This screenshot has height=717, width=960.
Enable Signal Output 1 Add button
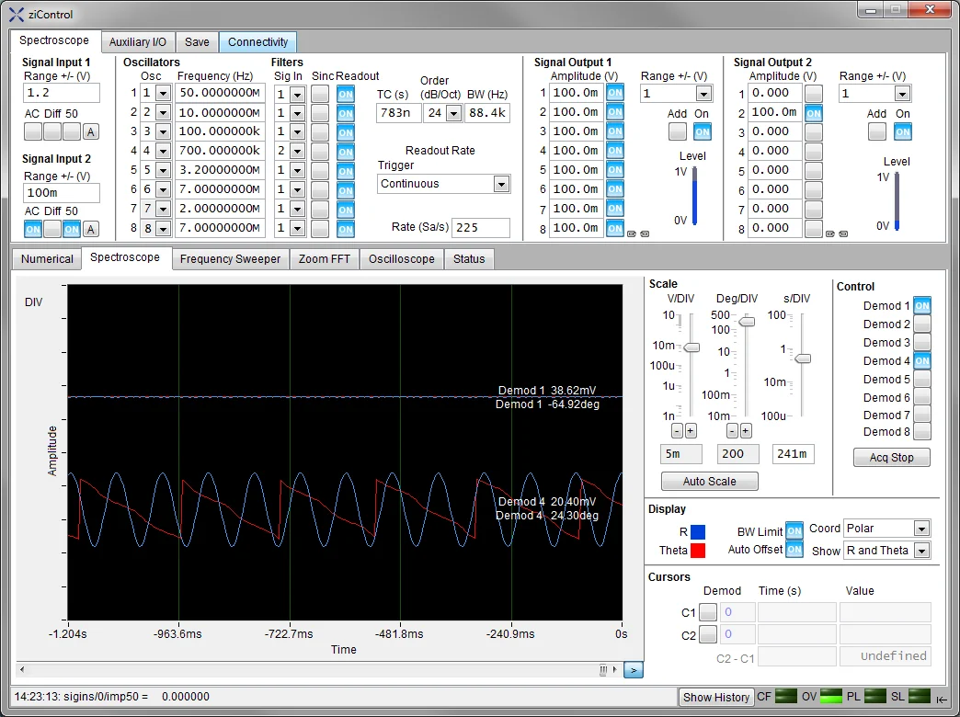point(677,131)
